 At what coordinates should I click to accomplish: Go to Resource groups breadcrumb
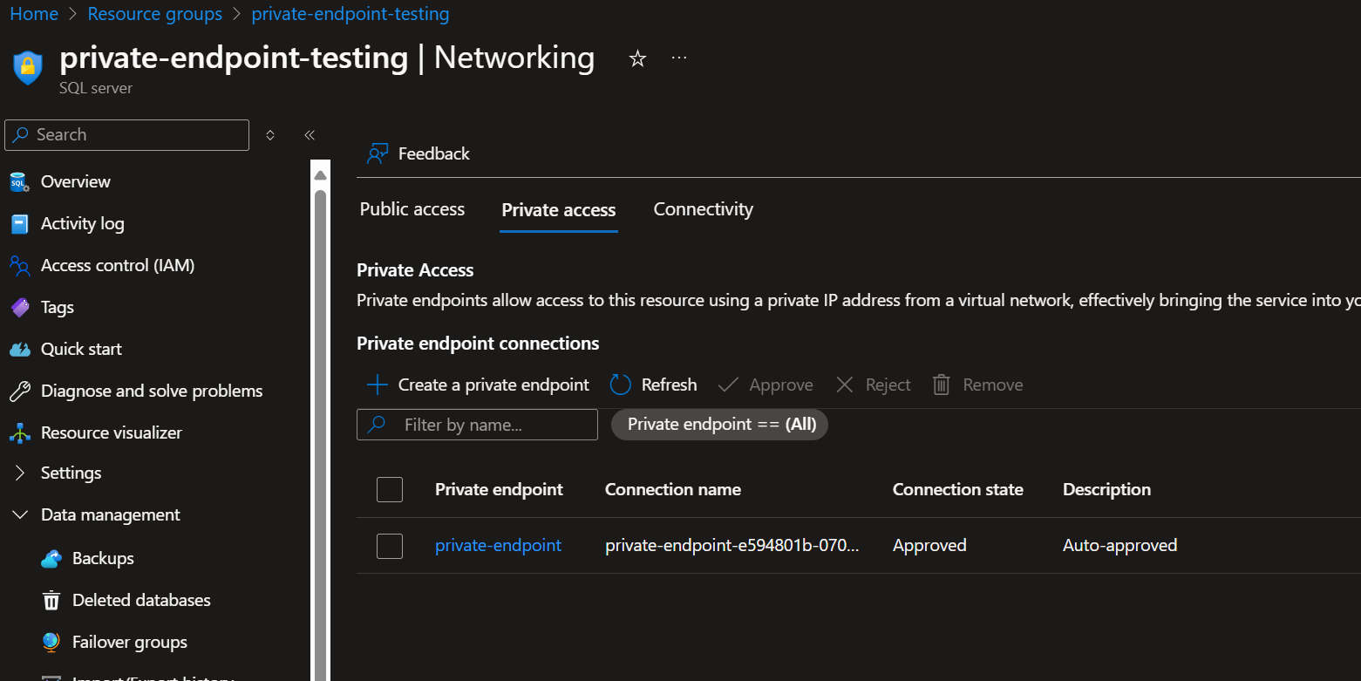click(x=155, y=14)
